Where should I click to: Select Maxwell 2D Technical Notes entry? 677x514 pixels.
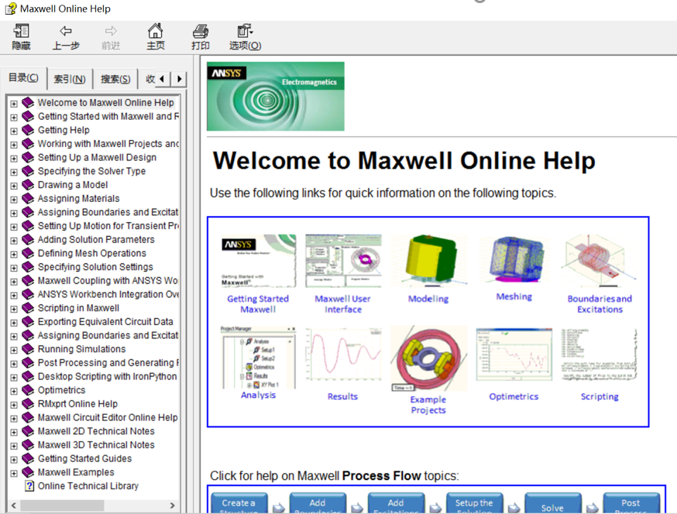(x=96, y=431)
